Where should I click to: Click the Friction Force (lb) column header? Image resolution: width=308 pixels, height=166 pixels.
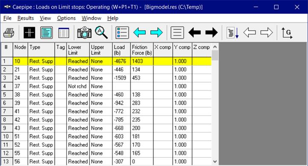click(142, 50)
